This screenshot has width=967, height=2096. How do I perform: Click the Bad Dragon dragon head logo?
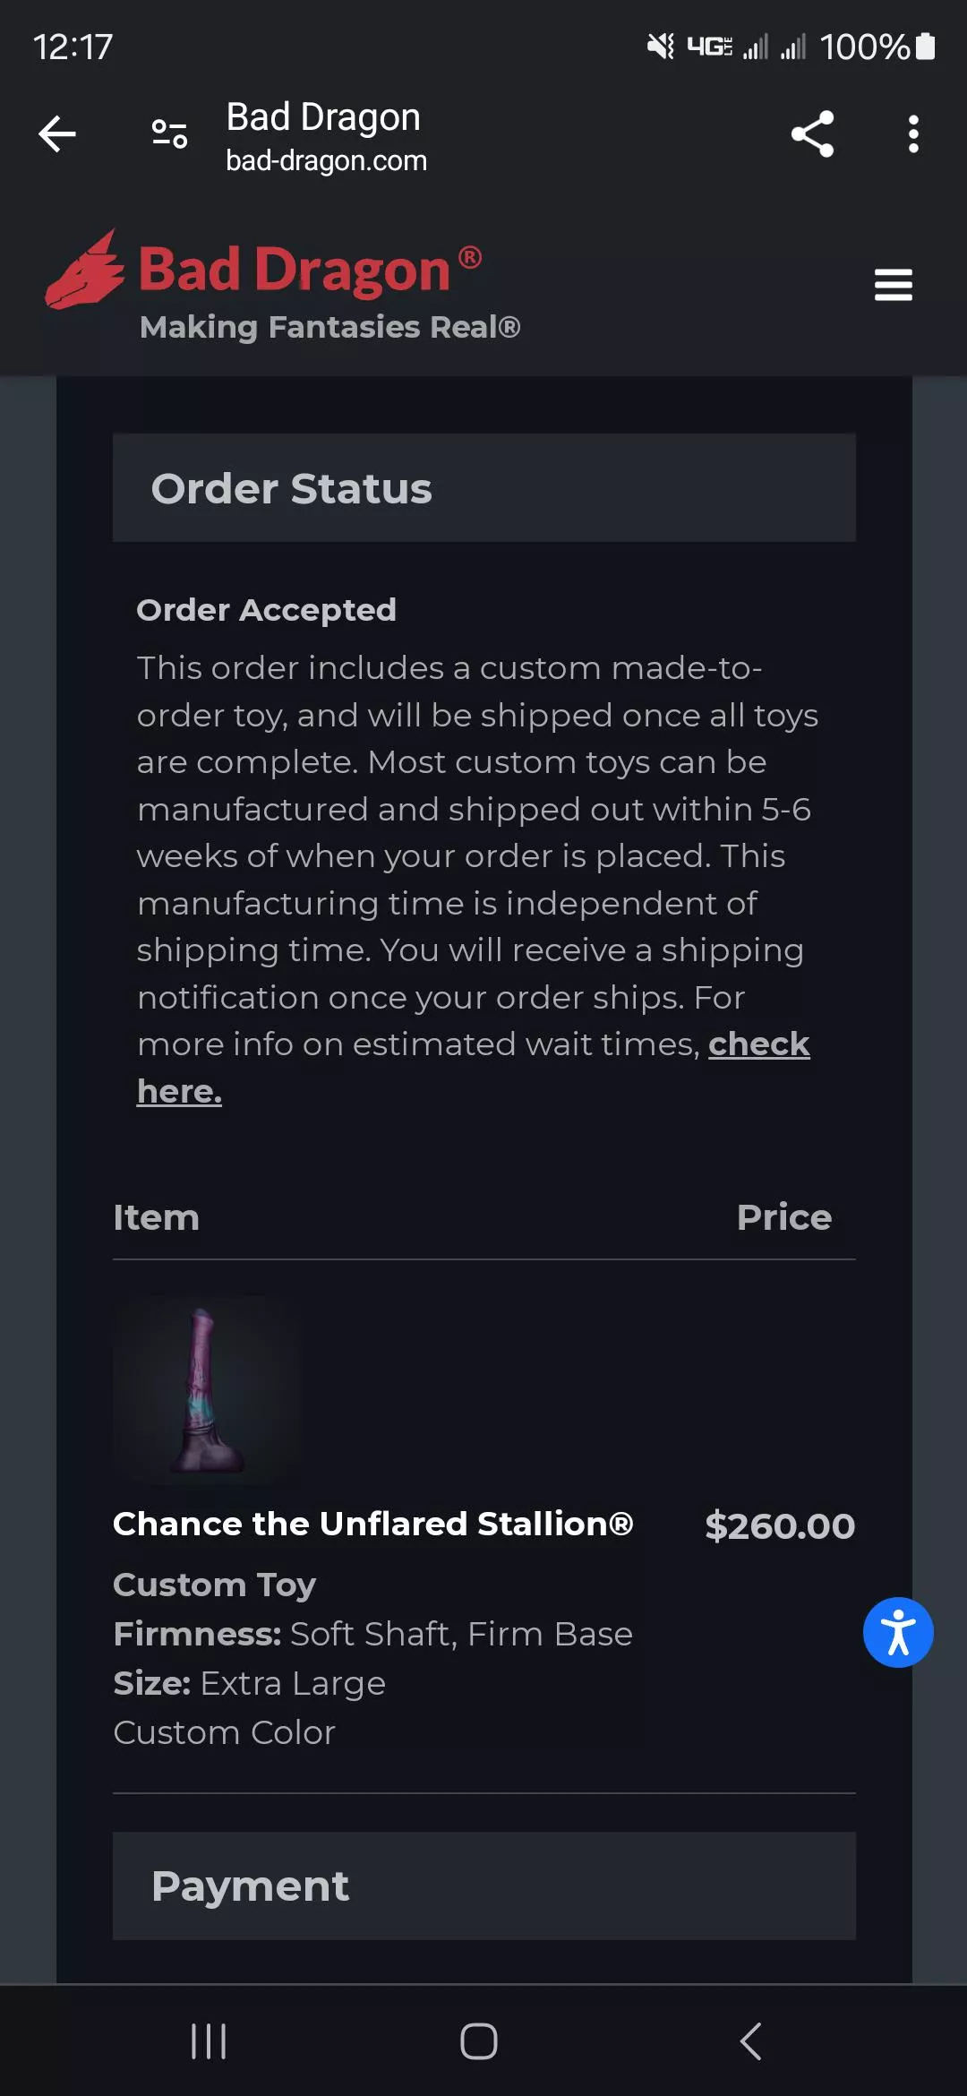87,269
